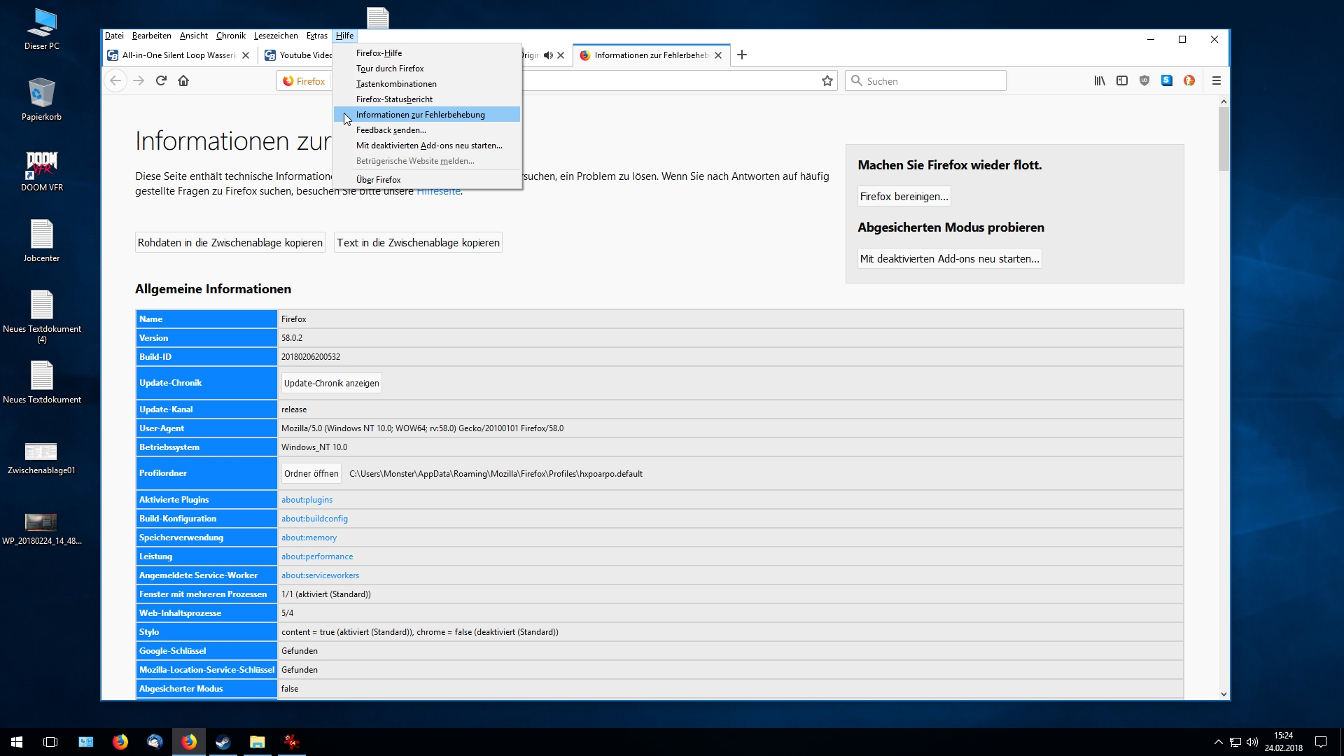
Task: Switch to the Youtube Video tab
Action: pos(301,55)
